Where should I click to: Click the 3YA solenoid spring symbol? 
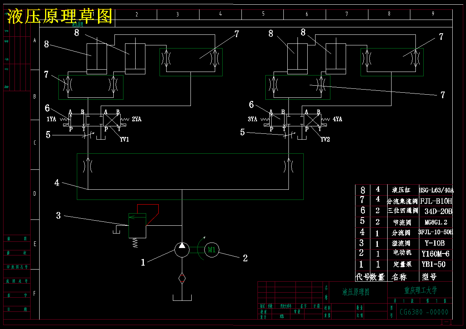pos(265,119)
